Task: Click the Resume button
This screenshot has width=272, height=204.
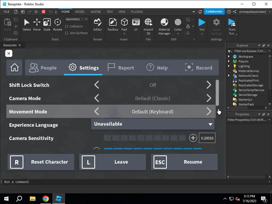Action: pos(184,162)
